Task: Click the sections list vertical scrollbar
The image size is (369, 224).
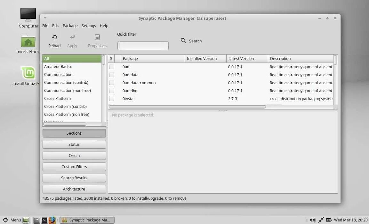Action: tap(104, 60)
